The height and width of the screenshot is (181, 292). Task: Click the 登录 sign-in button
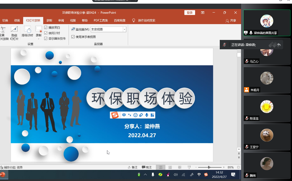[x=190, y=13]
